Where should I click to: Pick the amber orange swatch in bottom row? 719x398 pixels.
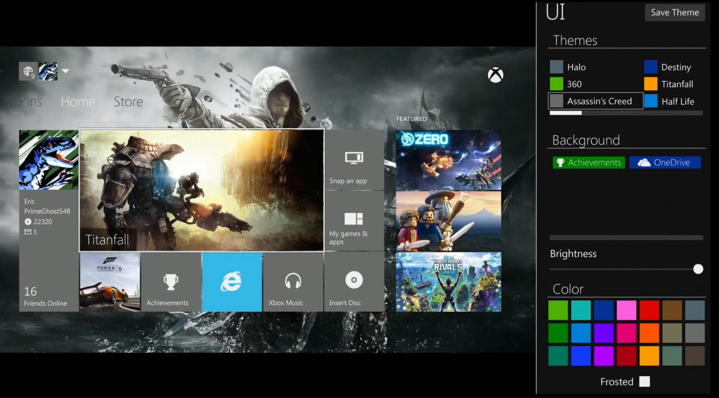(x=649, y=356)
